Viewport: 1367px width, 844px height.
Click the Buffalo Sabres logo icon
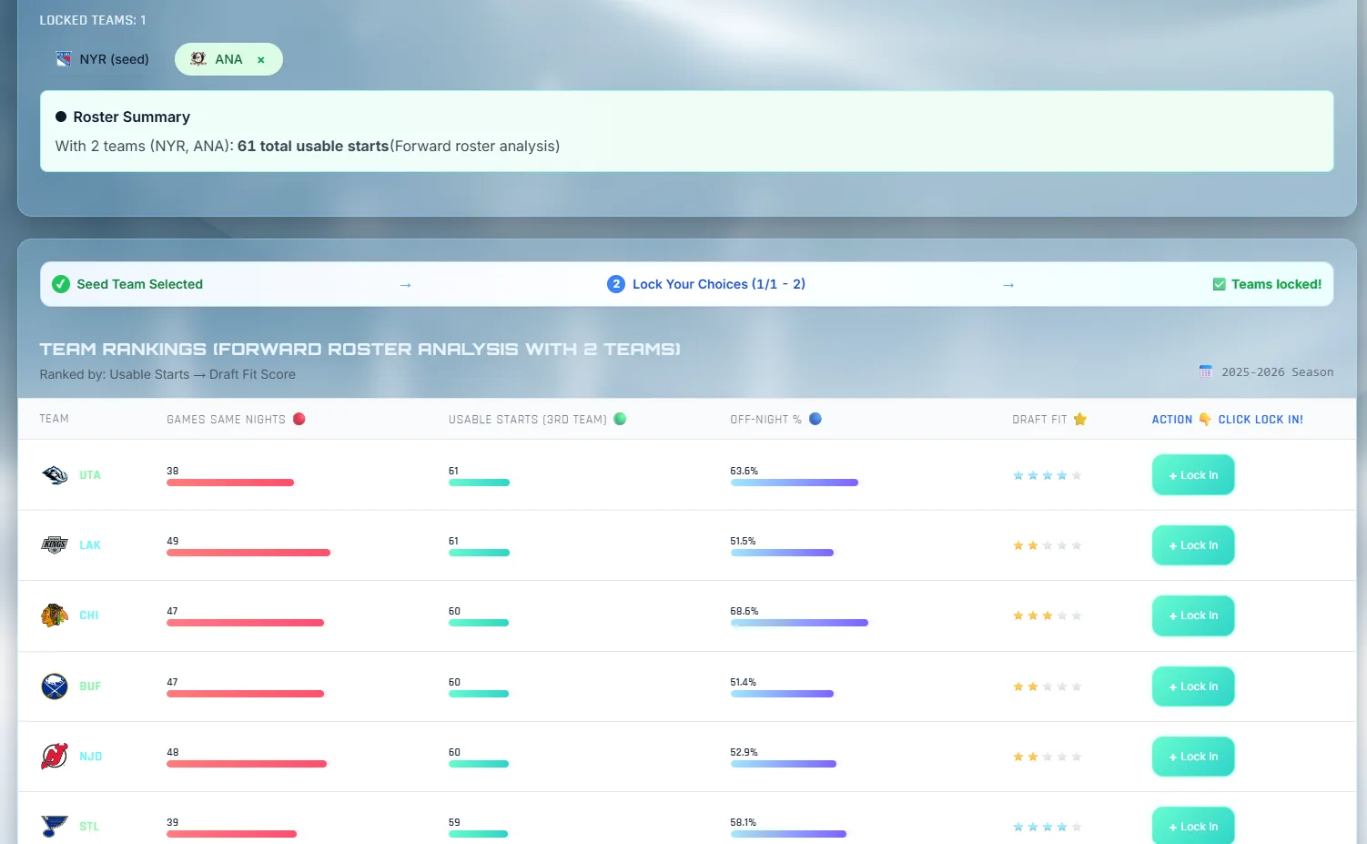point(55,686)
